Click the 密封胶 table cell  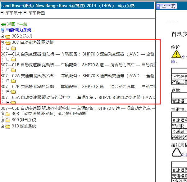179,126
